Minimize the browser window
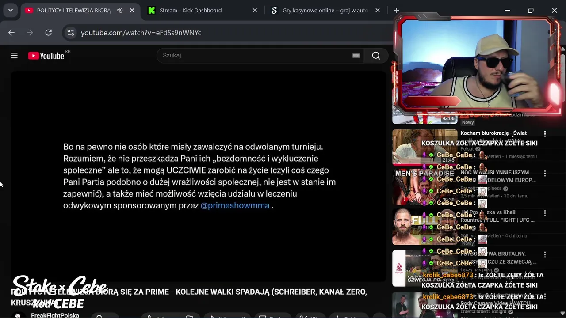This screenshot has height=318, width=566. [x=507, y=10]
